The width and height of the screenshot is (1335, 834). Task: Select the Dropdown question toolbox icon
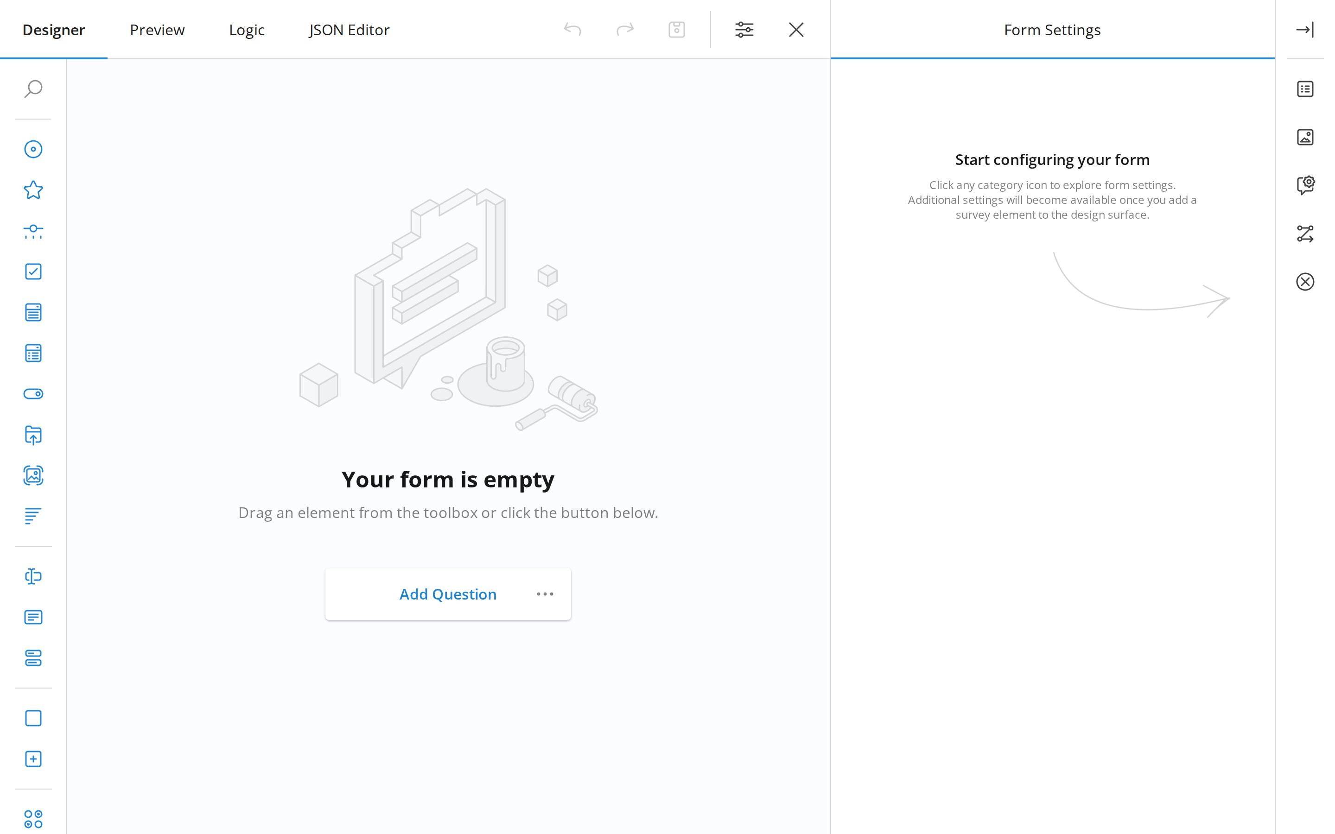pos(33,312)
